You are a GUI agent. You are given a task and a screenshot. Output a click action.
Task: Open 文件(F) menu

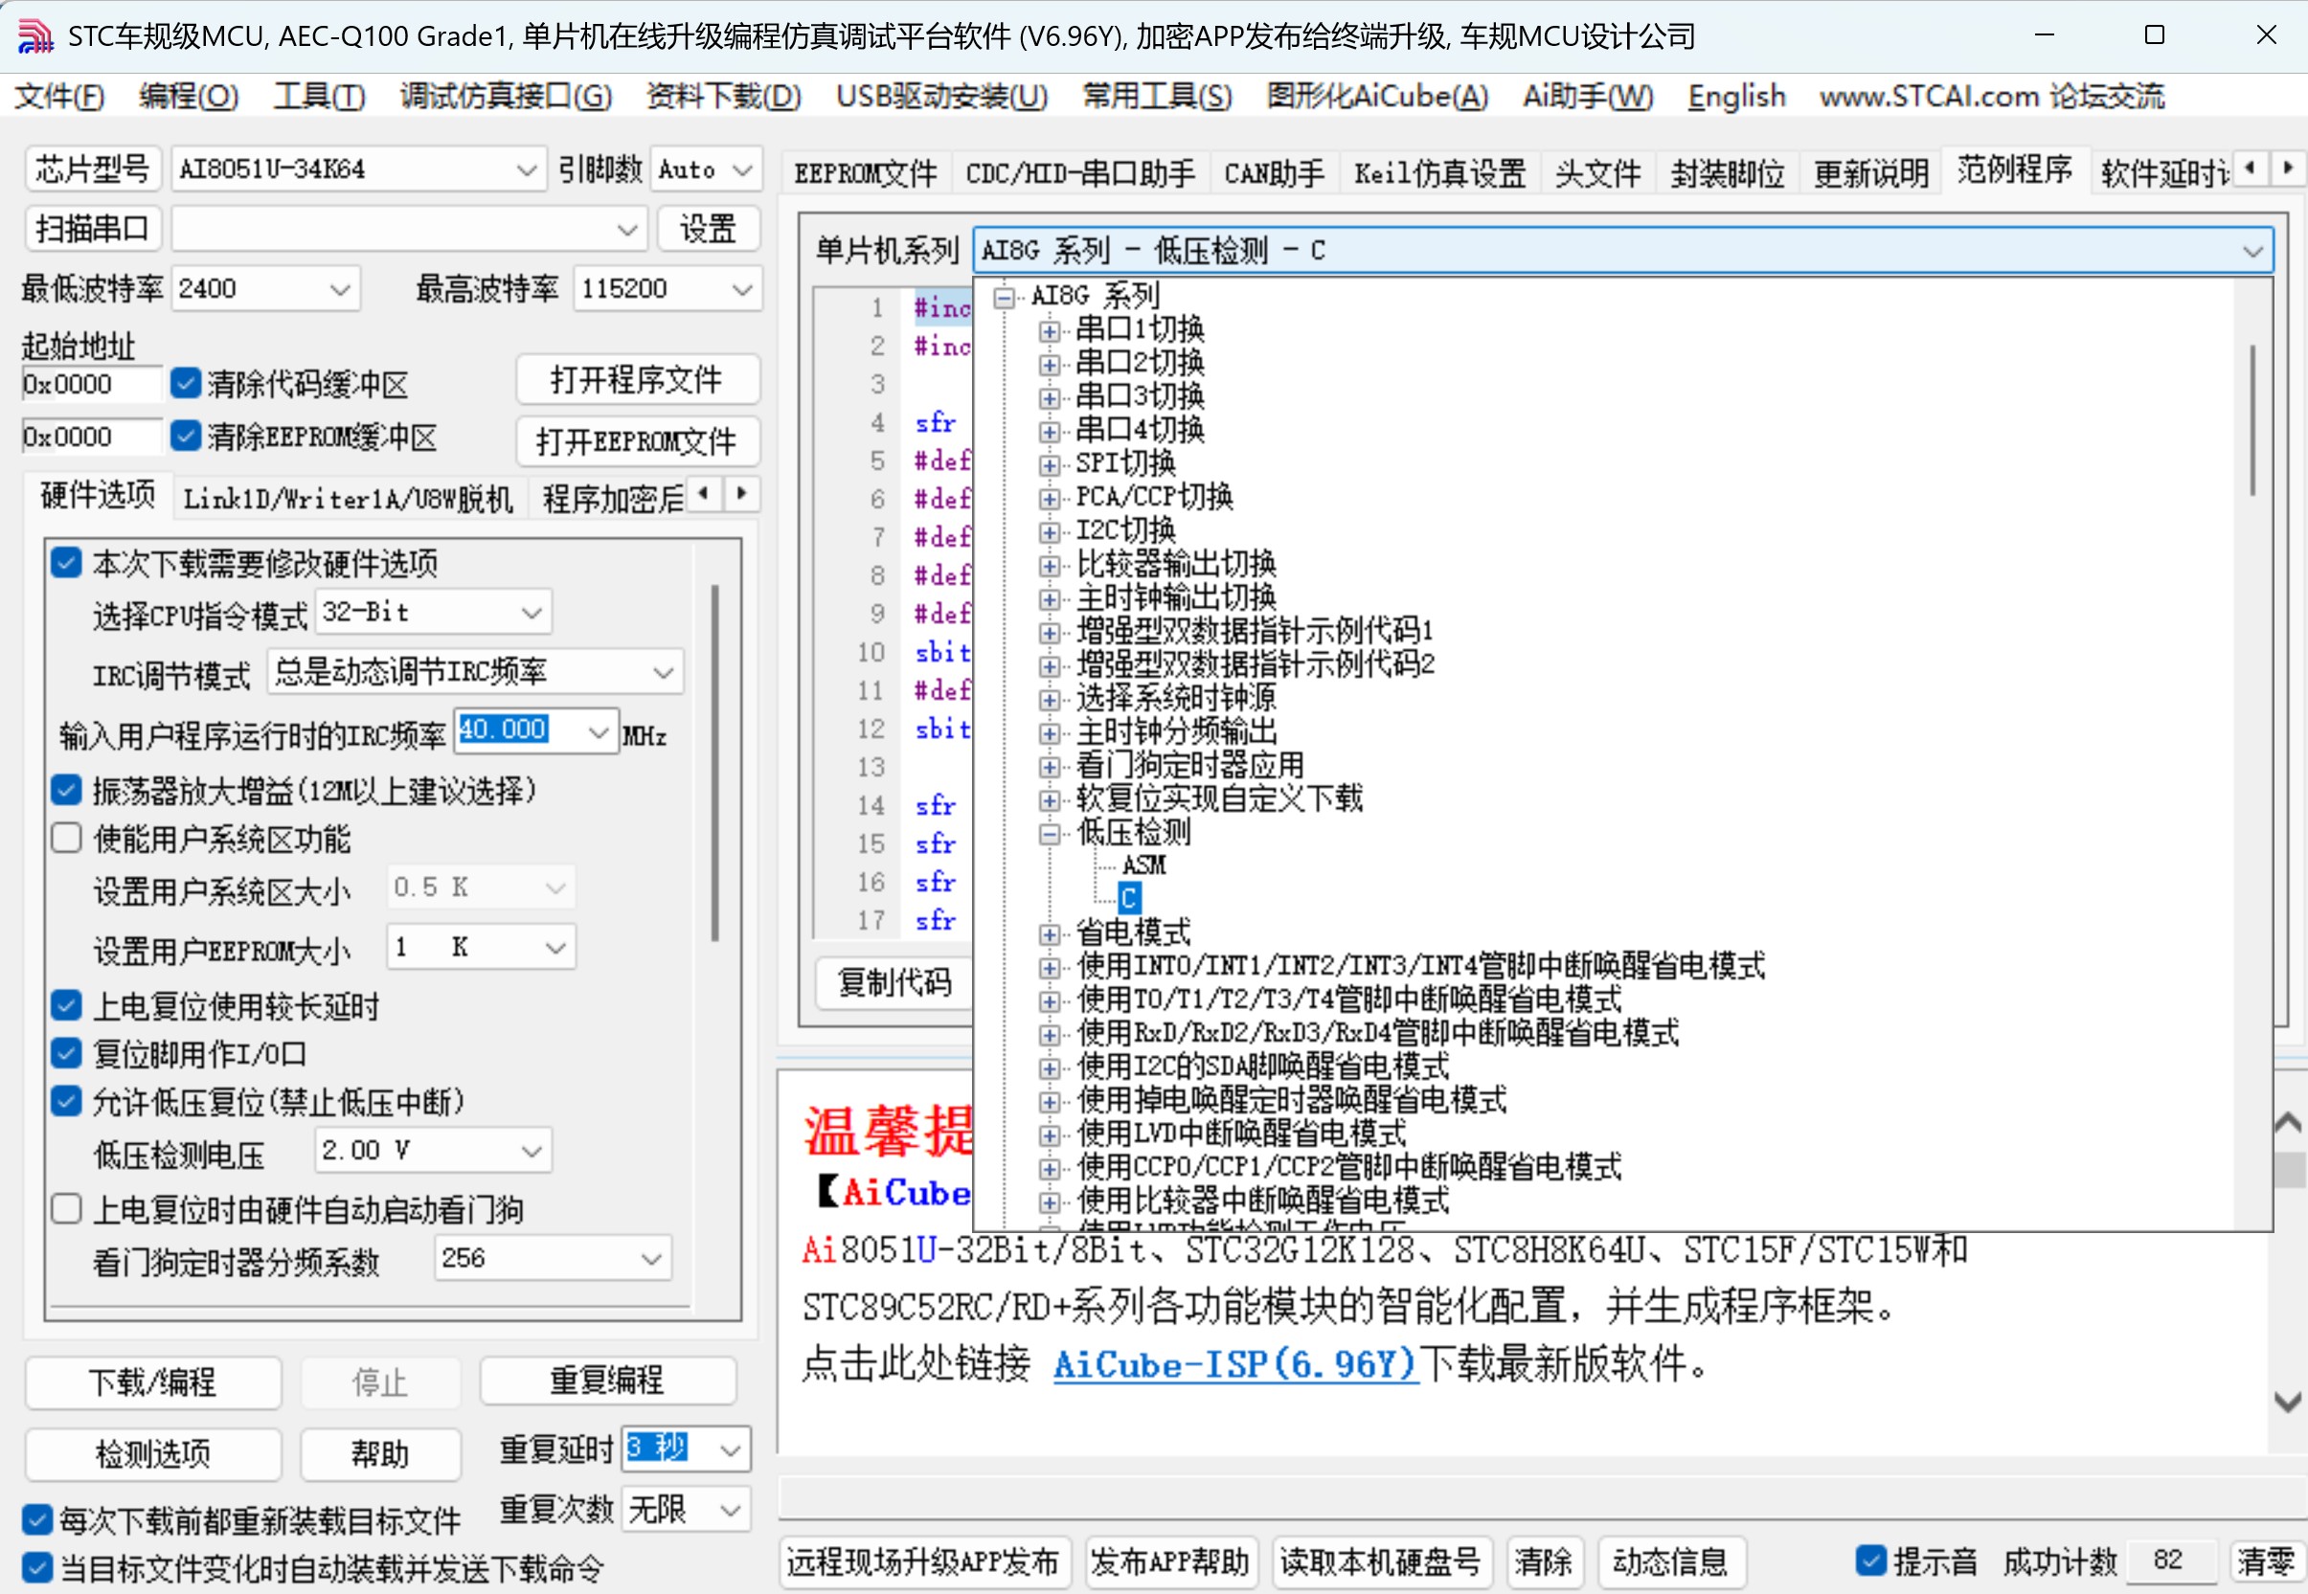click(59, 97)
